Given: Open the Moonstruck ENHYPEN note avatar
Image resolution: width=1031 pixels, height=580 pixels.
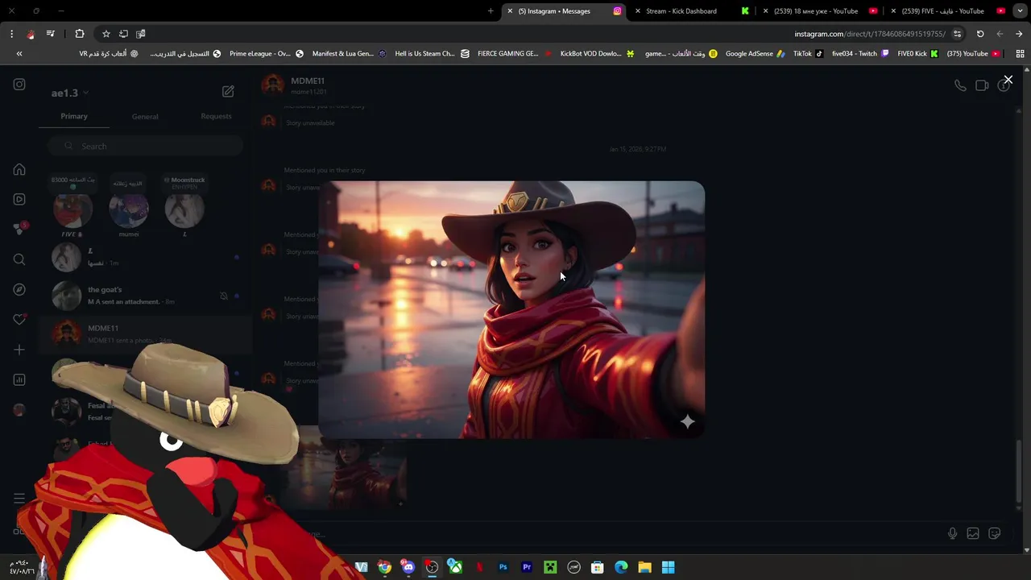Looking at the screenshot, I should click(184, 209).
